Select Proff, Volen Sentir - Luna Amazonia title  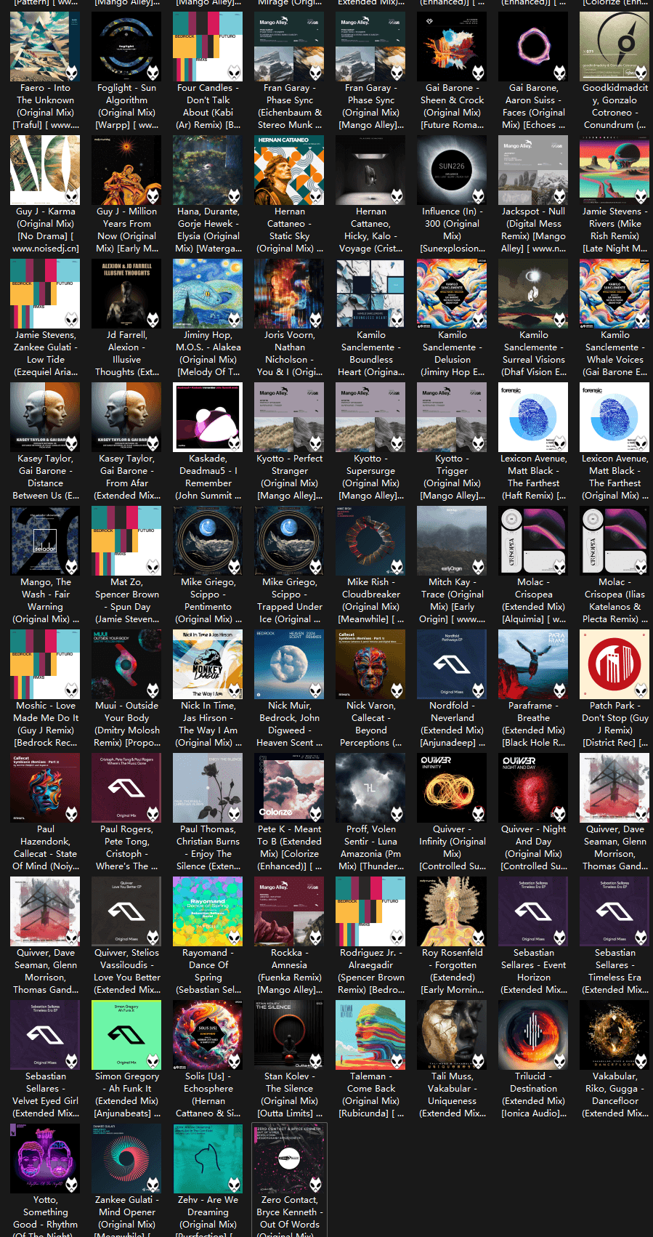click(370, 847)
